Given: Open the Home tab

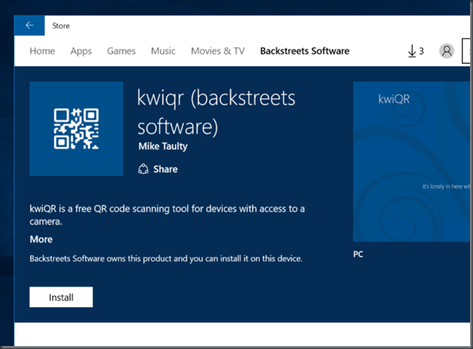Looking at the screenshot, I should tap(43, 51).
